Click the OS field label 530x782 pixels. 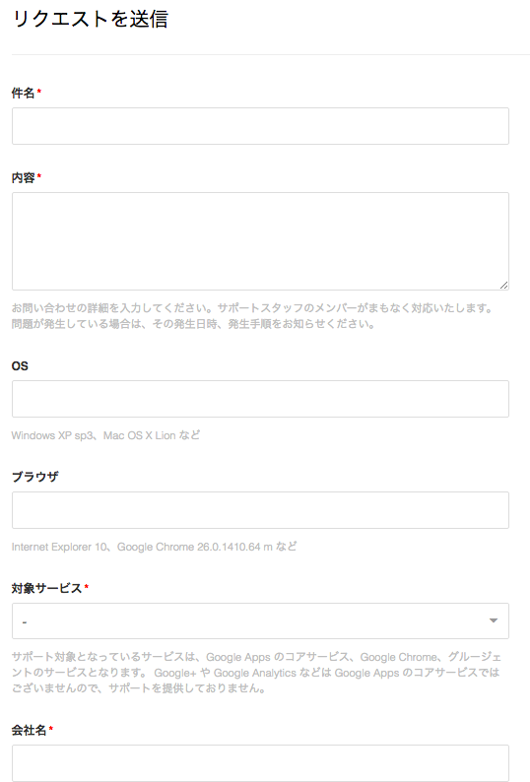(x=20, y=366)
